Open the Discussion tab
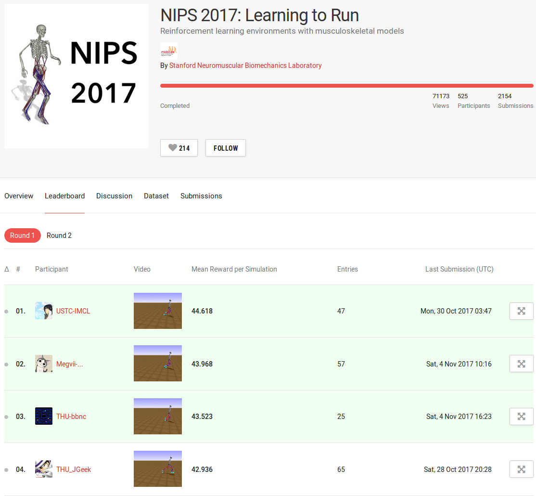The width and height of the screenshot is (536, 496). (114, 196)
